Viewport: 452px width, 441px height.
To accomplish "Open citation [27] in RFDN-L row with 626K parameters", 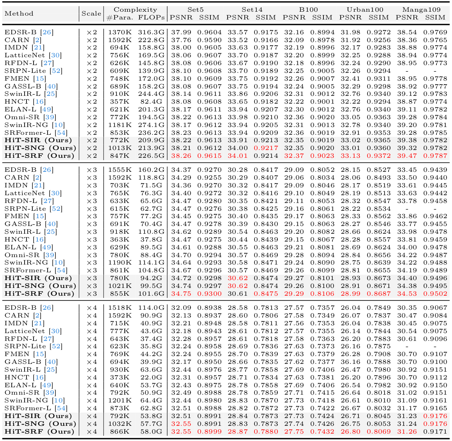I will pyautogui.click(x=47, y=63).
